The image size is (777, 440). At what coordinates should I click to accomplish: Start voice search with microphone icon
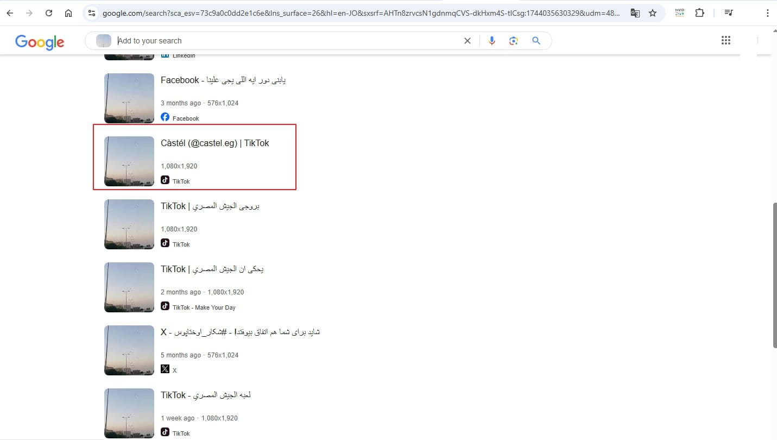point(492,41)
